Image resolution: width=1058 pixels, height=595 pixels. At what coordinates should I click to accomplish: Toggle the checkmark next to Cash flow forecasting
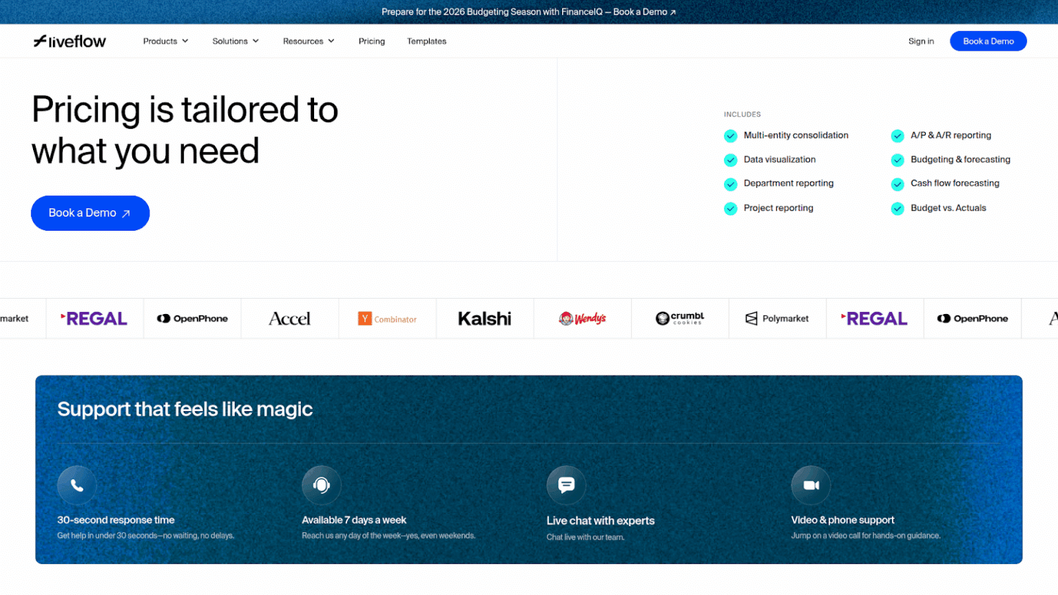(x=898, y=184)
